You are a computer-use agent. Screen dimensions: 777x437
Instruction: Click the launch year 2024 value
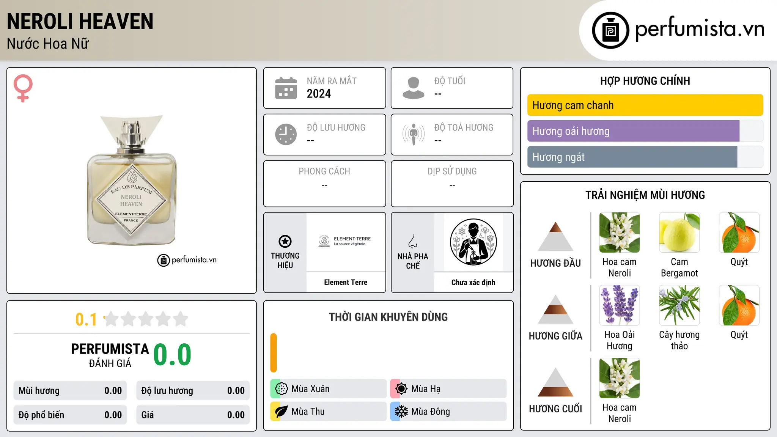tap(319, 94)
